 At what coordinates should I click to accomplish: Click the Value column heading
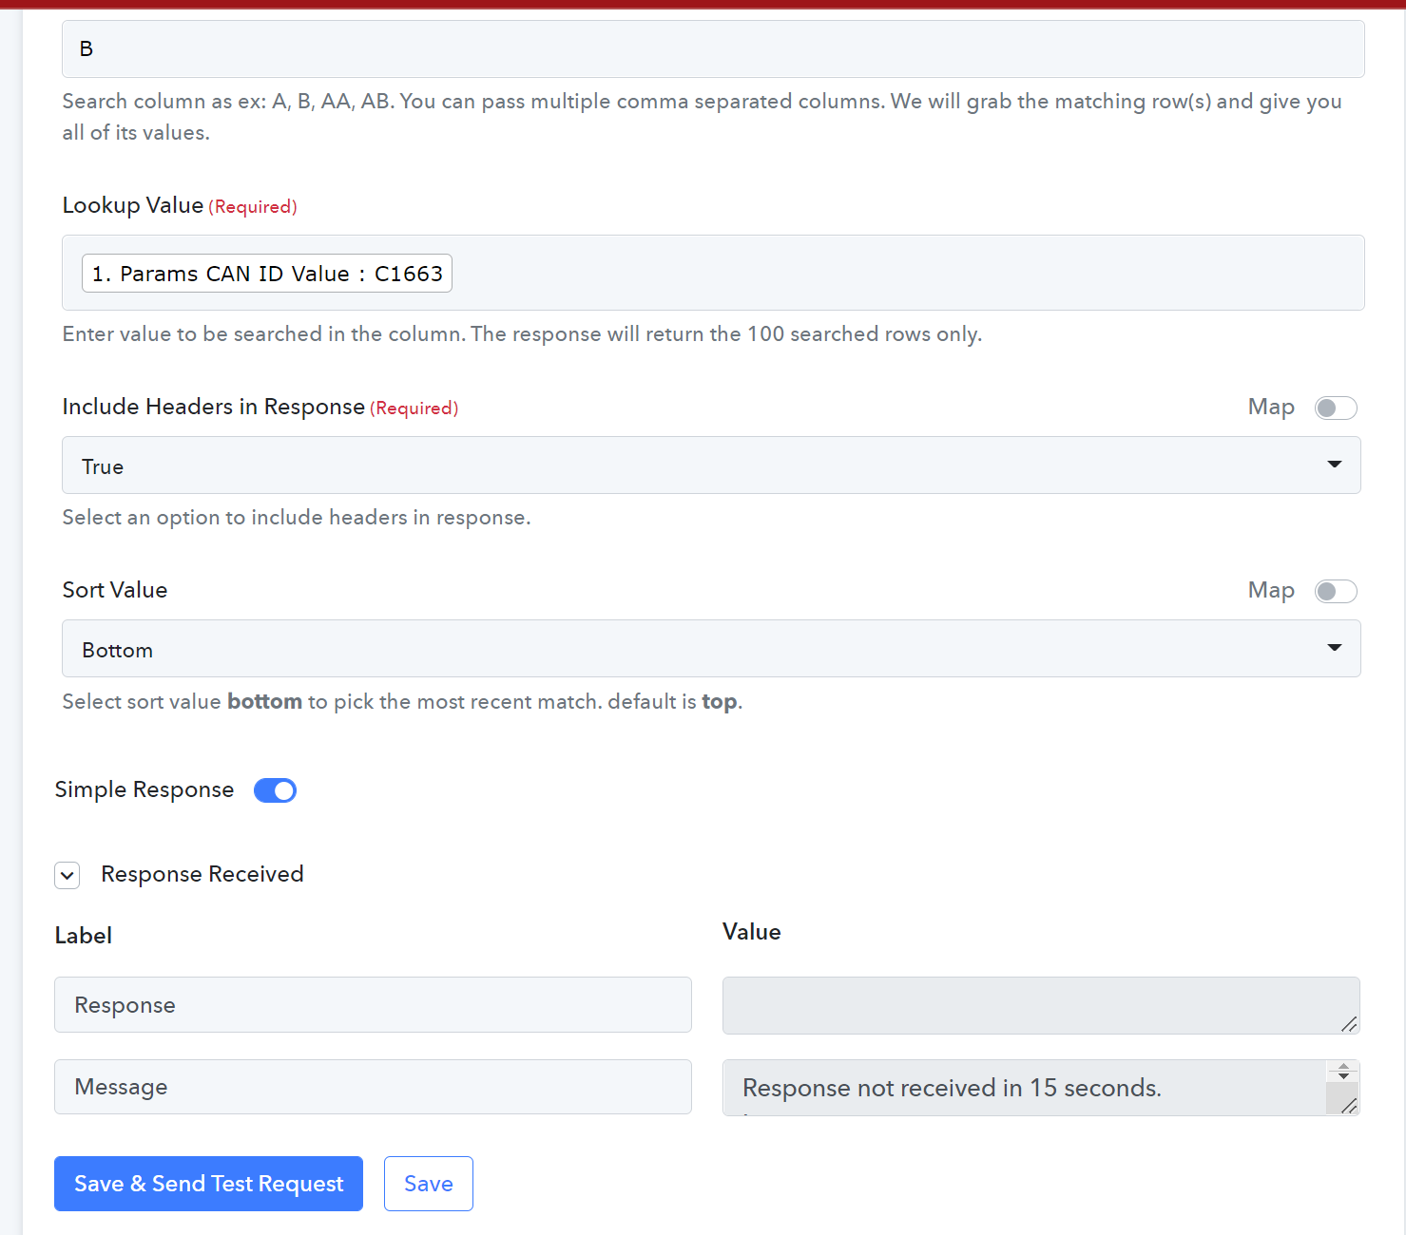(x=752, y=932)
